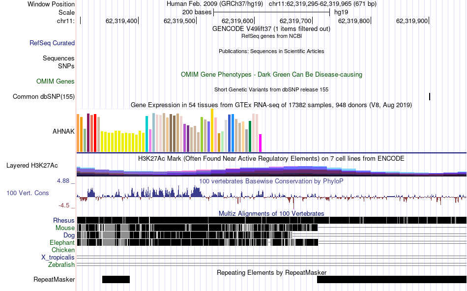
Task: Click the Common dbSNP(155) label
Action: point(44,96)
